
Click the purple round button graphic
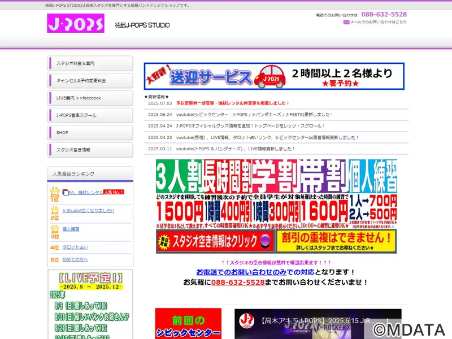[265, 241]
